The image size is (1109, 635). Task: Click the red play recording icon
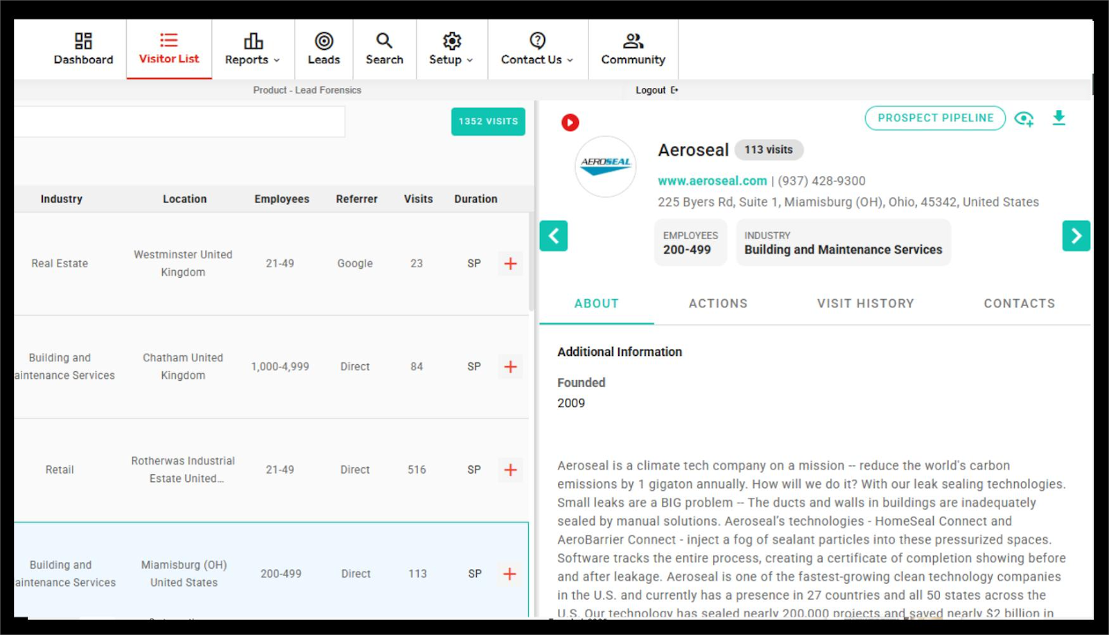(570, 123)
